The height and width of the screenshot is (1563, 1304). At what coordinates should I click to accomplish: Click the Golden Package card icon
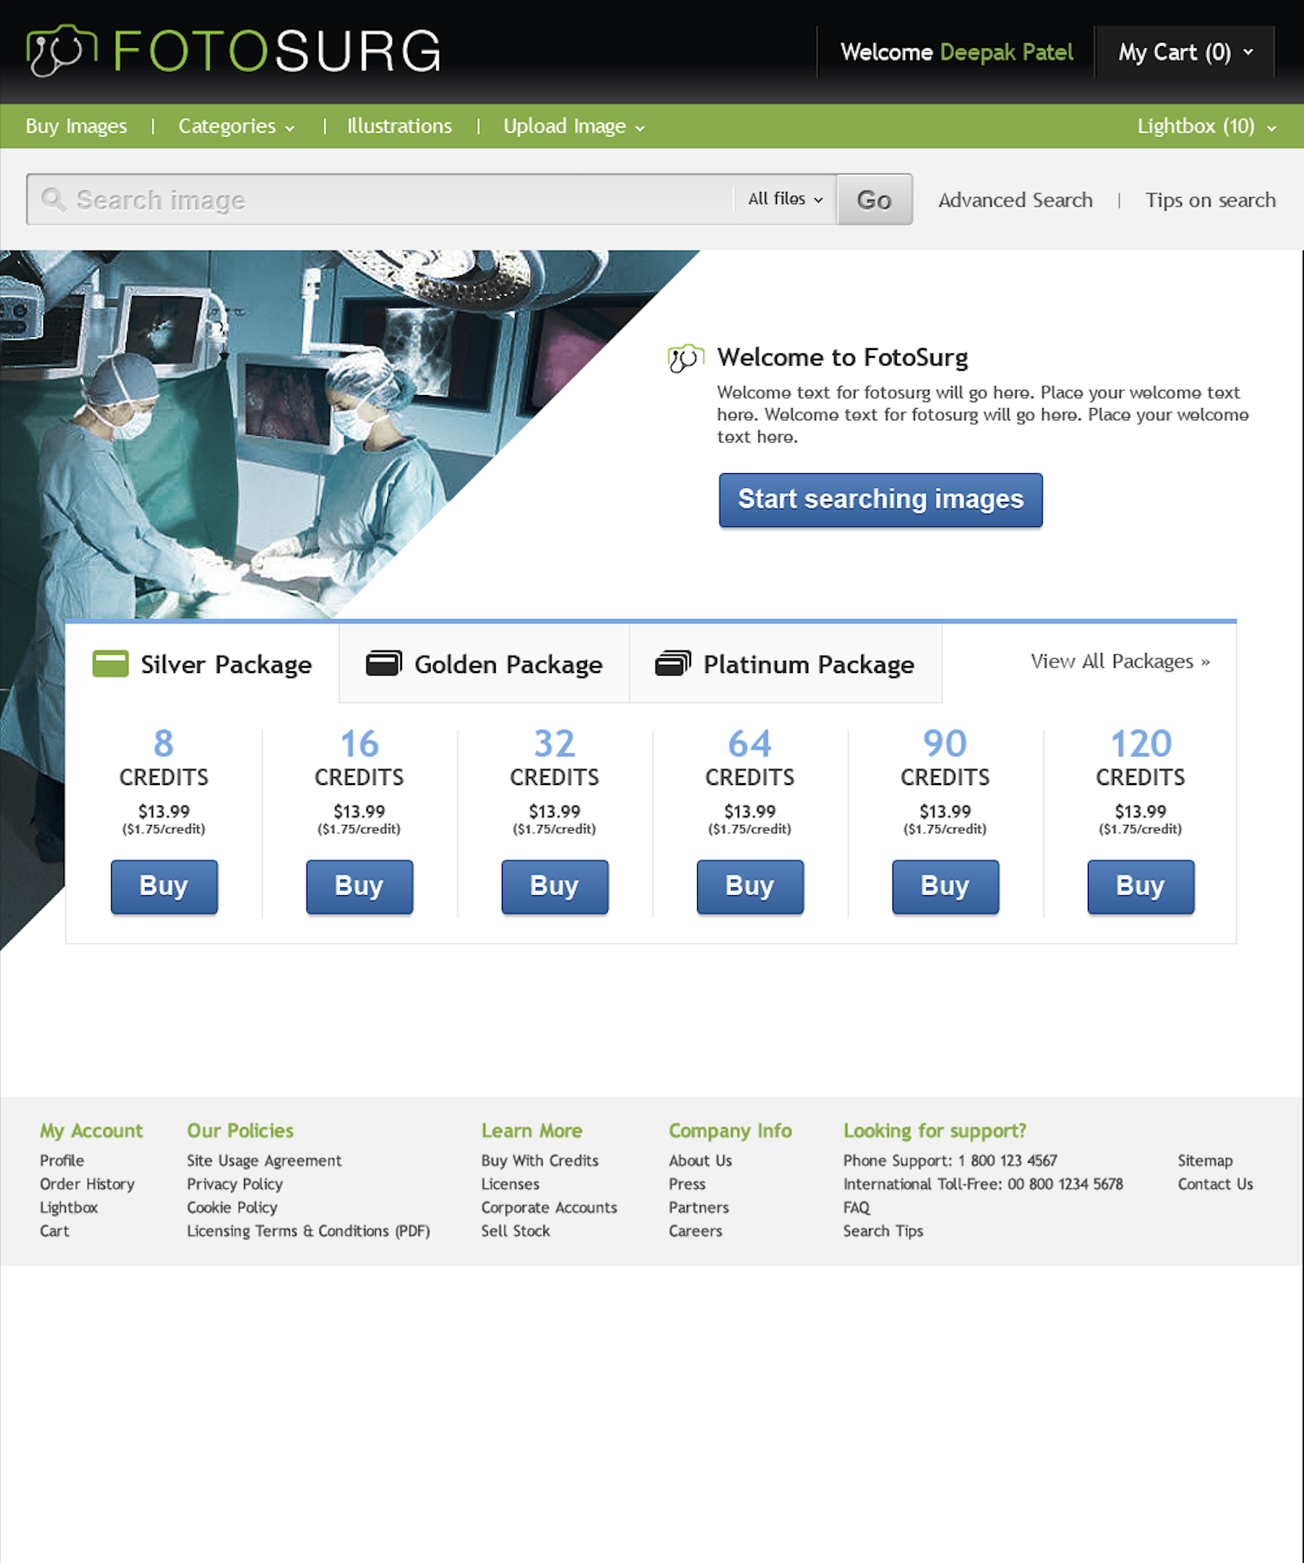[x=384, y=663]
